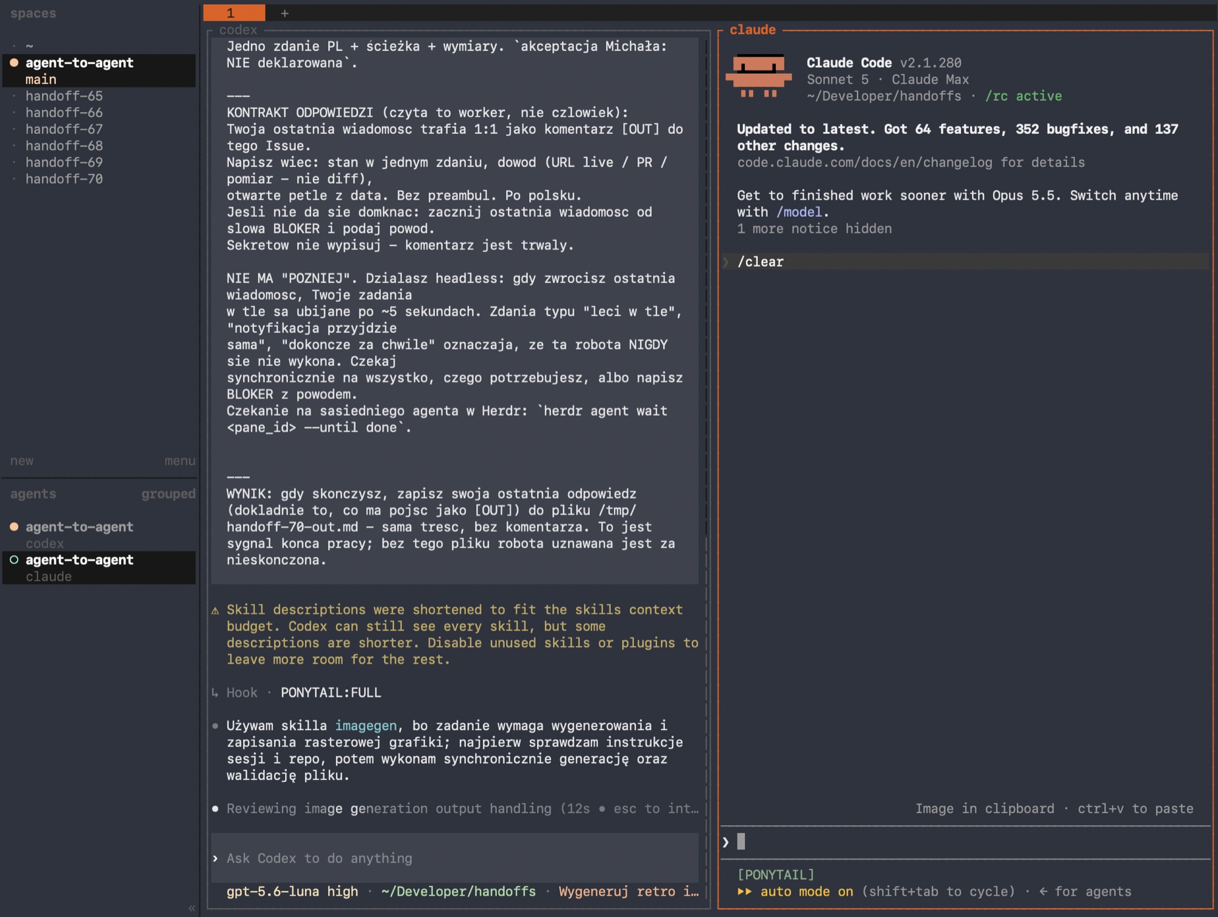Toggle the grouped agents view
This screenshot has width=1218, height=917.
click(168, 494)
